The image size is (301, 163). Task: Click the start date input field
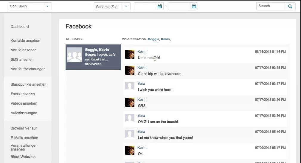[x=145, y=6]
